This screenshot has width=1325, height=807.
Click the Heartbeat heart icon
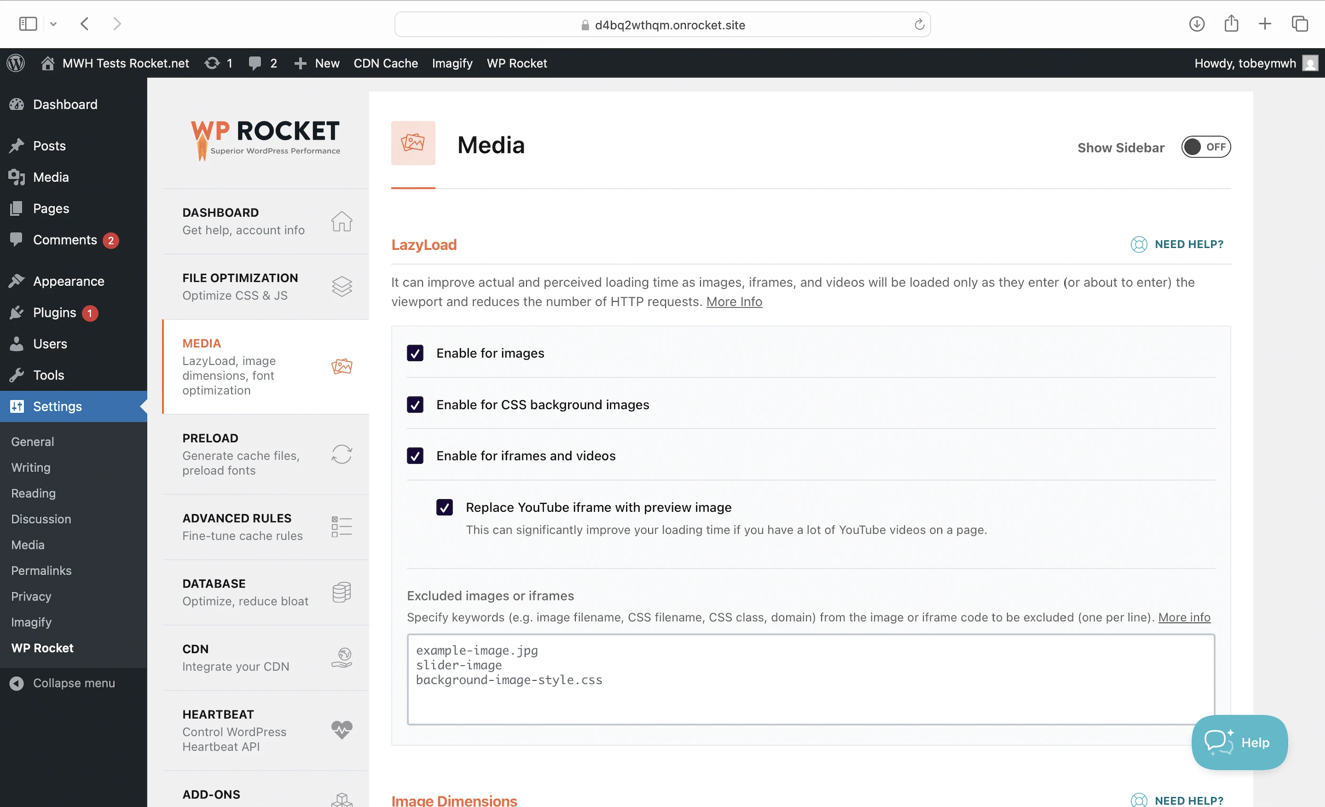(x=341, y=729)
